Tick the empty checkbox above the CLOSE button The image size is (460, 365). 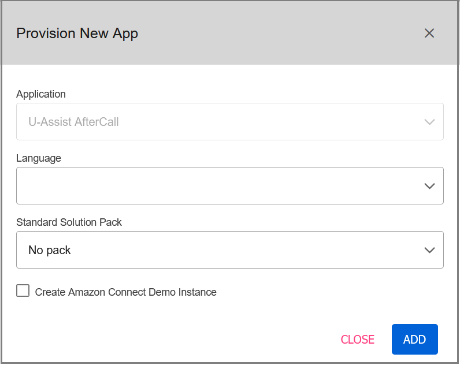tap(23, 290)
